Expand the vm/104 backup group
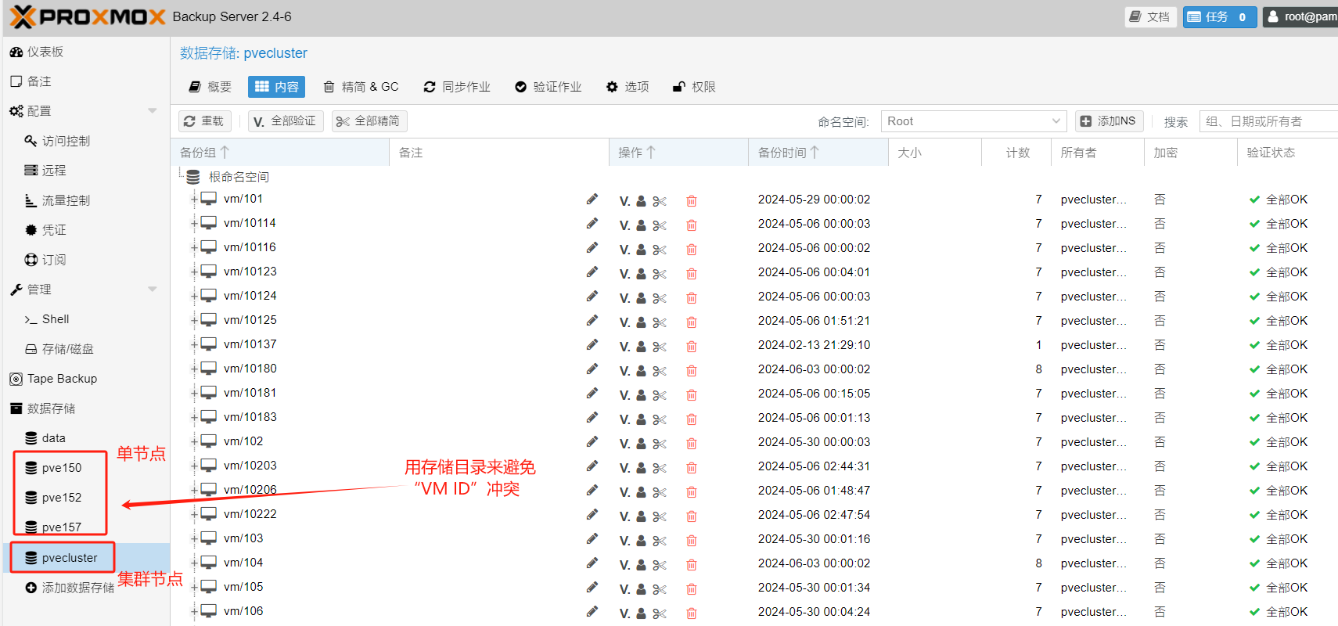The height and width of the screenshot is (626, 1338). (x=193, y=563)
